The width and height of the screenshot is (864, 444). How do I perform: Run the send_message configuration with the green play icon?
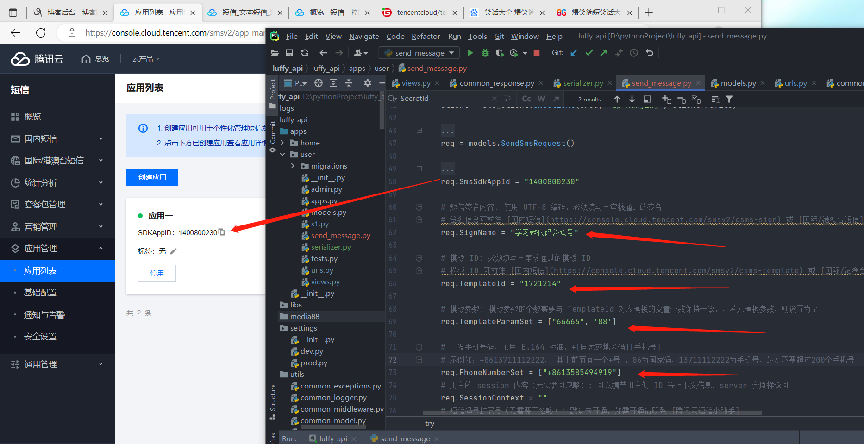[x=470, y=53]
